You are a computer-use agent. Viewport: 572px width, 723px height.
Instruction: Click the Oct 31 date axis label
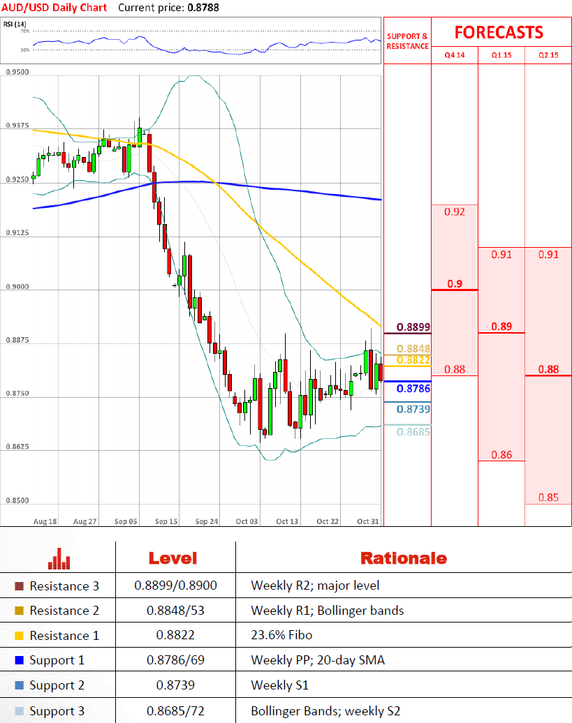[367, 521]
